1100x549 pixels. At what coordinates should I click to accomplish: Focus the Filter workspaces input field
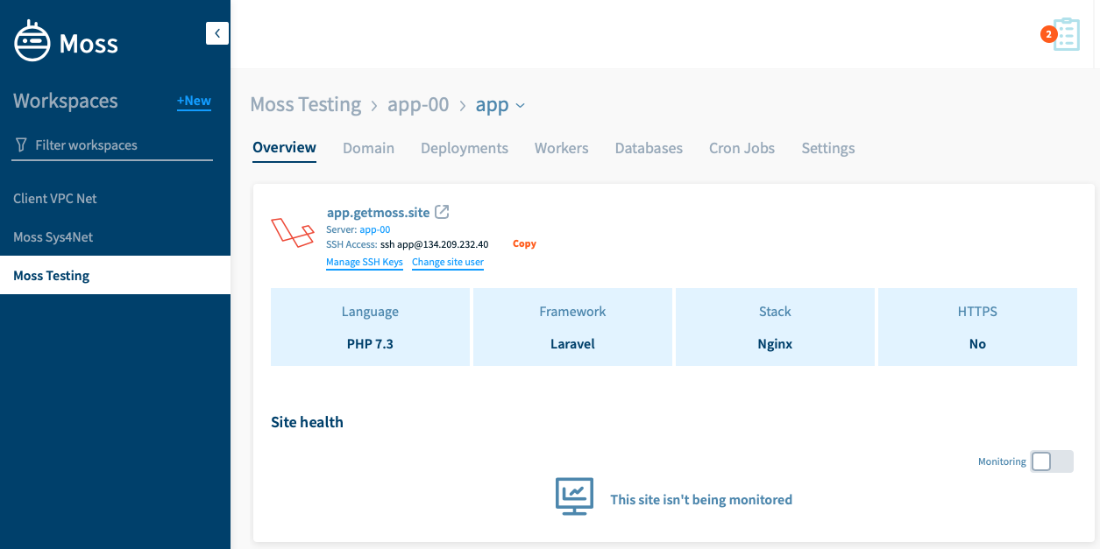click(x=113, y=145)
